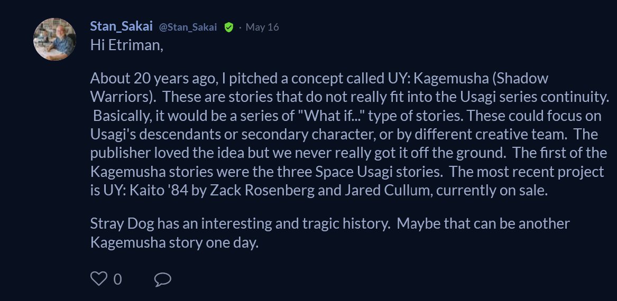The width and height of the screenshot is (617, 301).
Task: Open the Stan_Sakai display name link
Action: (x=121, y=26)
